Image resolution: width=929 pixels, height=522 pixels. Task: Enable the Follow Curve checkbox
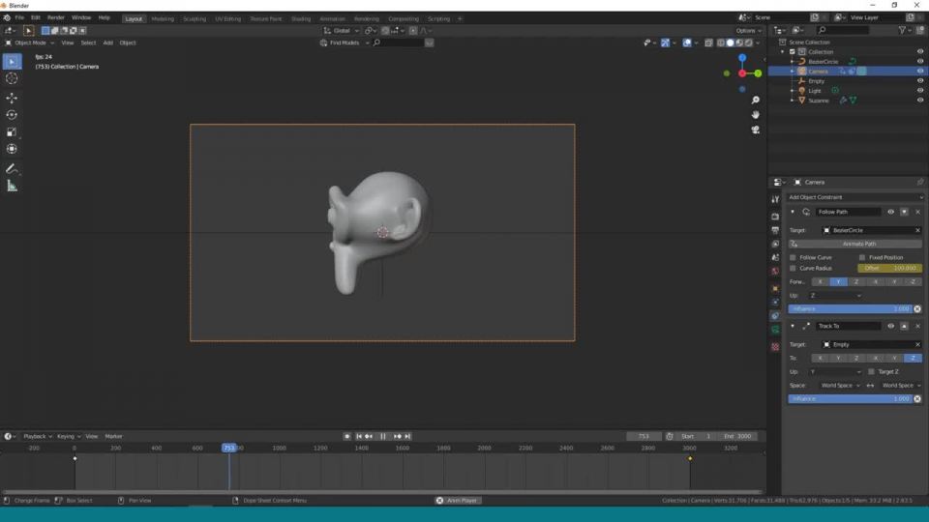(794, 257)
